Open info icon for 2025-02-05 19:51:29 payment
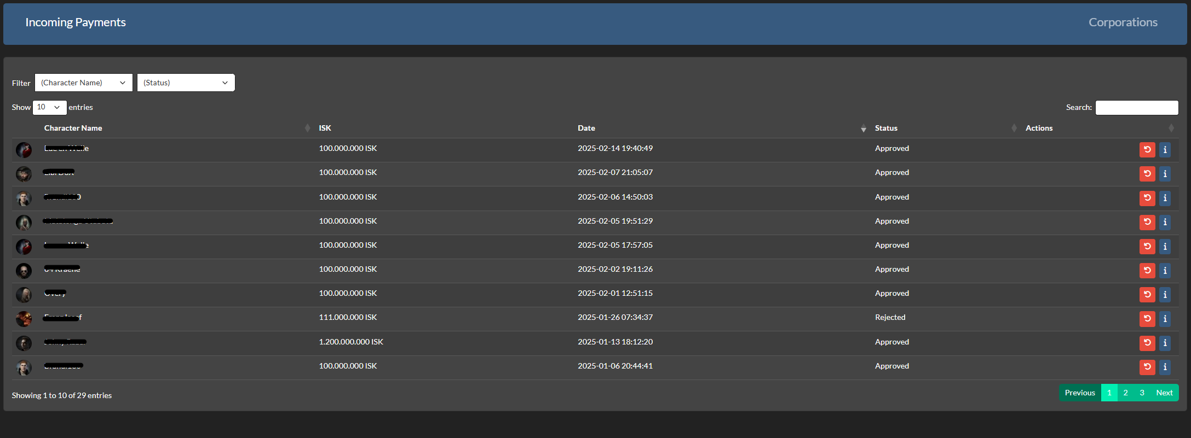Image resolution: width=1191 pixels, height=438 pixels. pos(1165,222)
